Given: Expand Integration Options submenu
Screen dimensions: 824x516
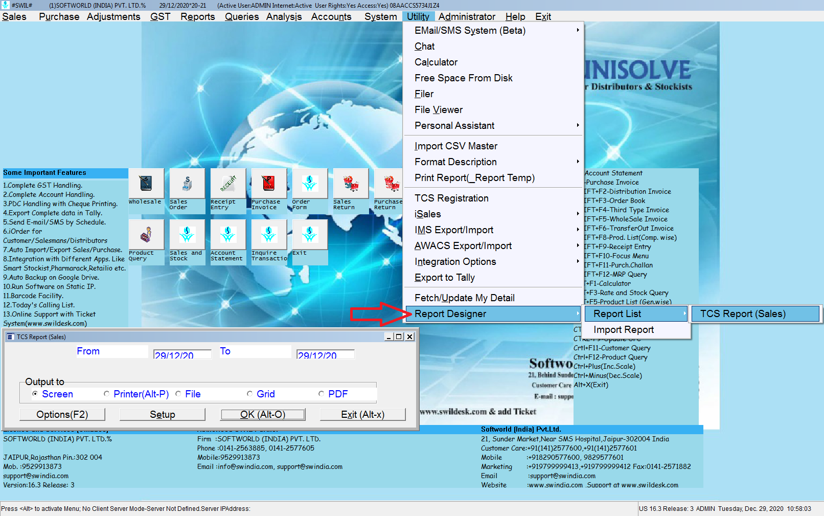Looking at the screenshot, I should click(x=493, y=261).
